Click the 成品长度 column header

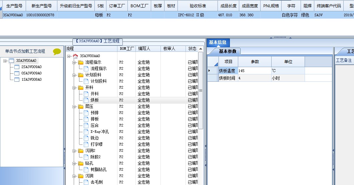pyautogui.click(x=229, y=6)
